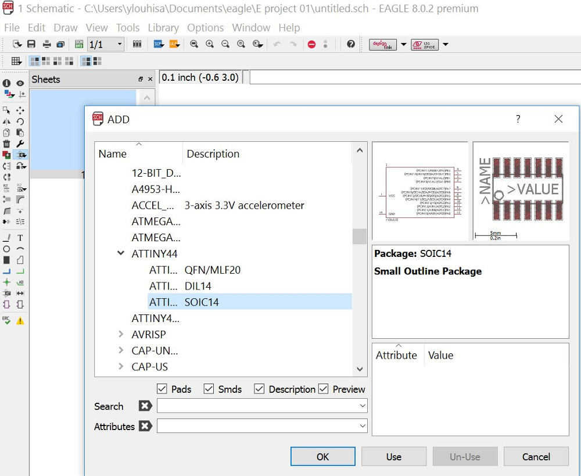581x476 pixels.
Task: Select the QFN/MLF20 package row
Action: [x=250, y=270]
